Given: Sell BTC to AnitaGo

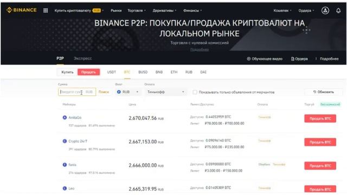Looking at the screenshot, I should 320,119.
